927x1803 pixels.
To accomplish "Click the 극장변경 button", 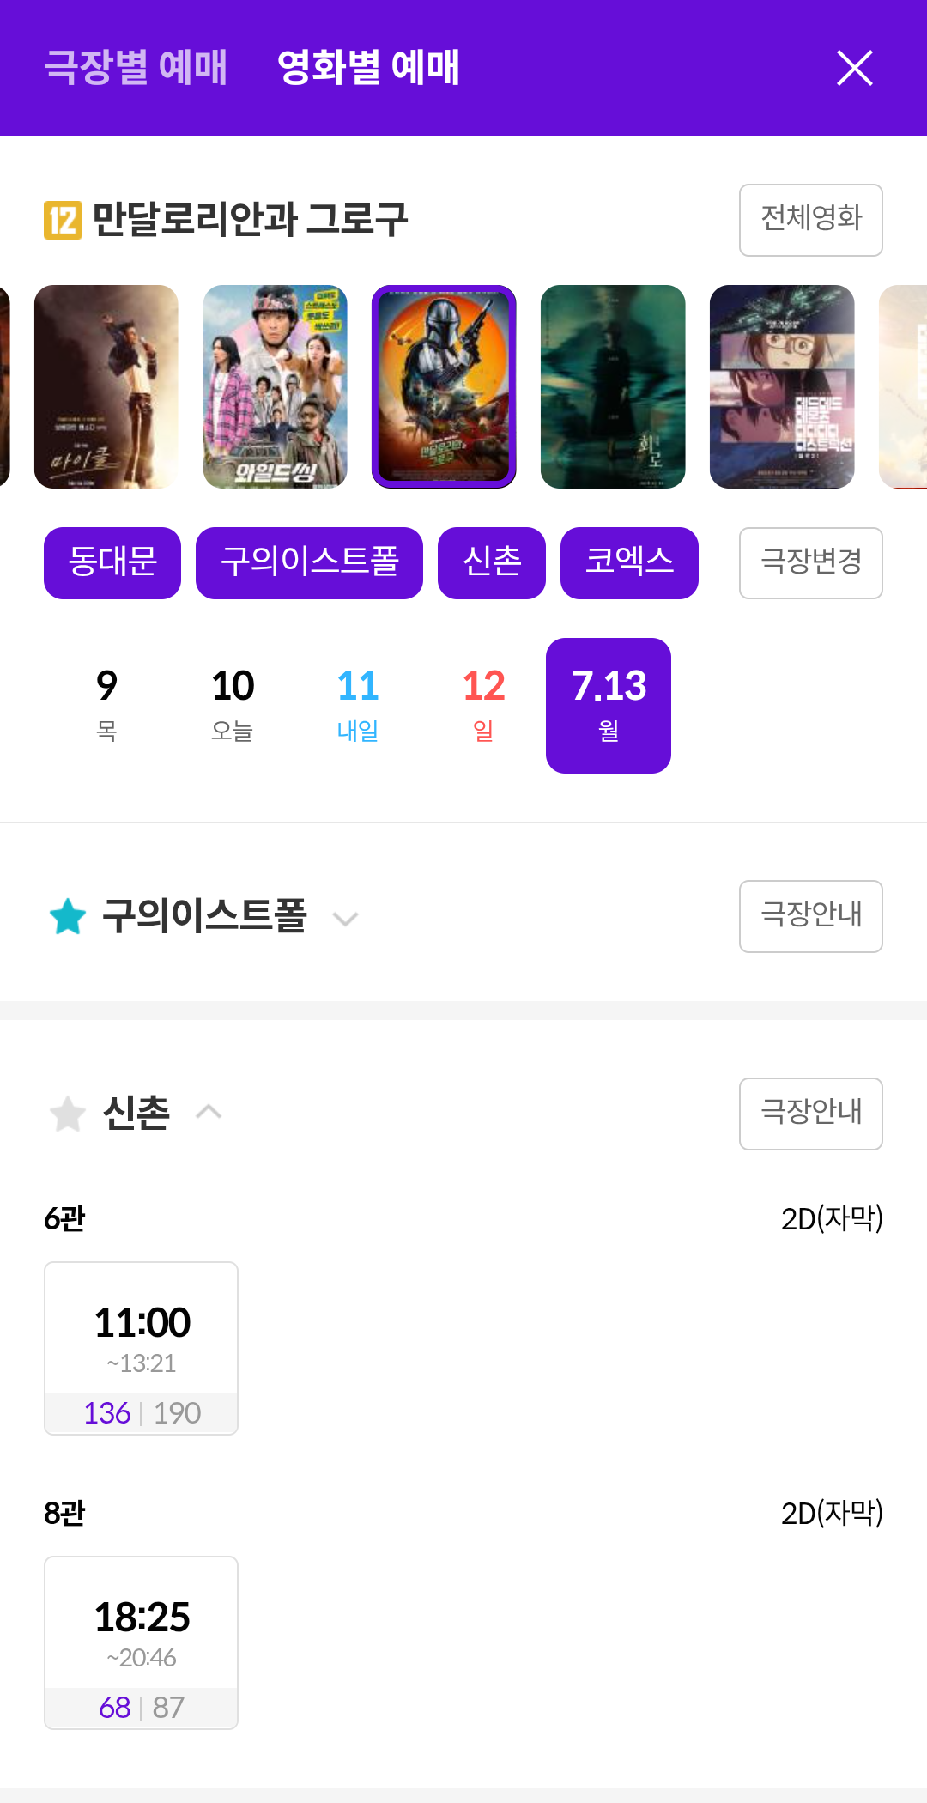I will (811, 563).
